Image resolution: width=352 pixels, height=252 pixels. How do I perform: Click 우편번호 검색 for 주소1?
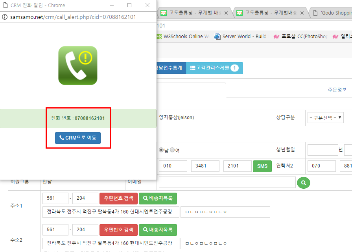point(118,198)
